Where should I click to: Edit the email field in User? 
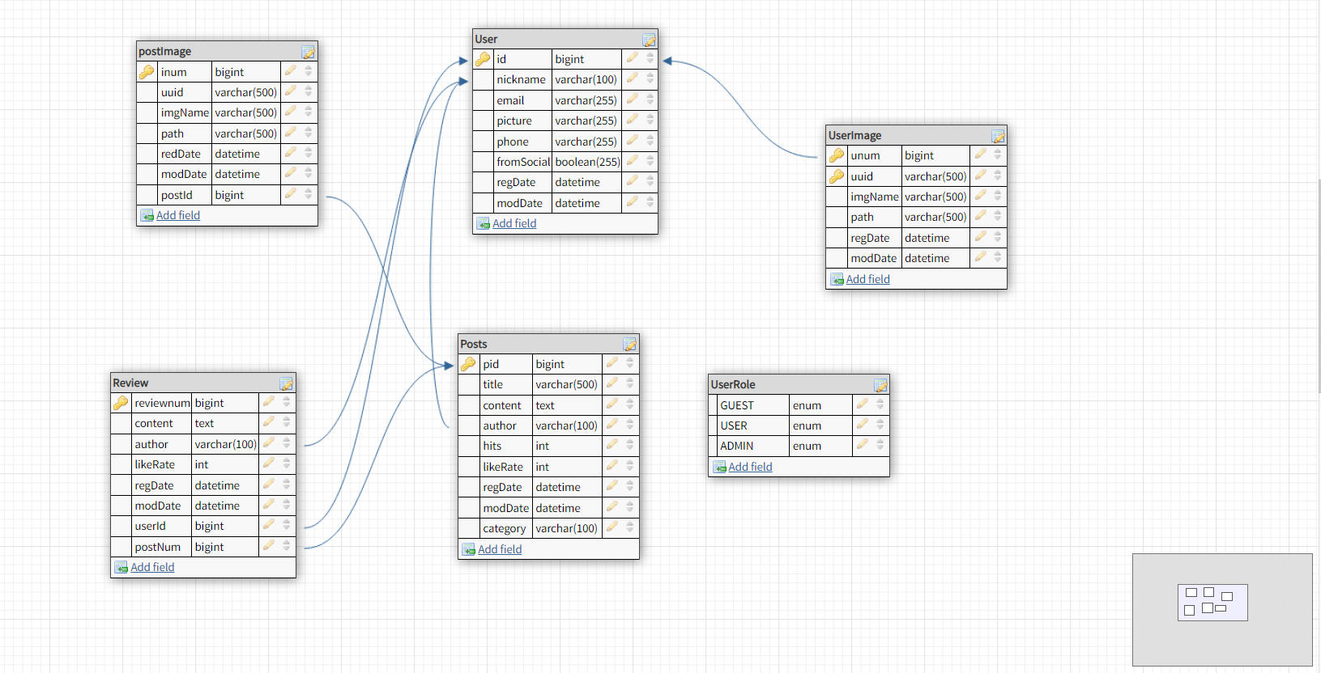632,99
